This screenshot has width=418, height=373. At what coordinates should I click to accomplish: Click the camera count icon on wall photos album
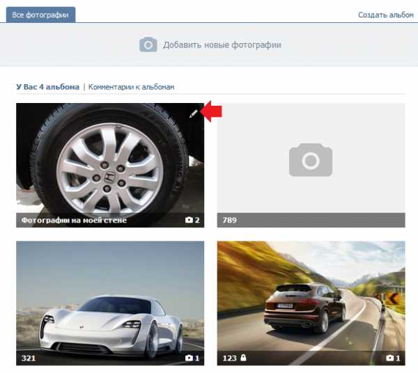(x=189, y=220)
